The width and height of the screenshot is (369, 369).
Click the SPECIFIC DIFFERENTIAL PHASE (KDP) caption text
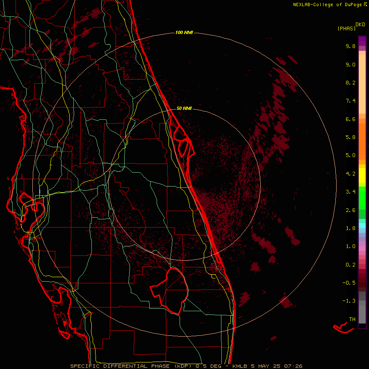(x=131, y=366)
